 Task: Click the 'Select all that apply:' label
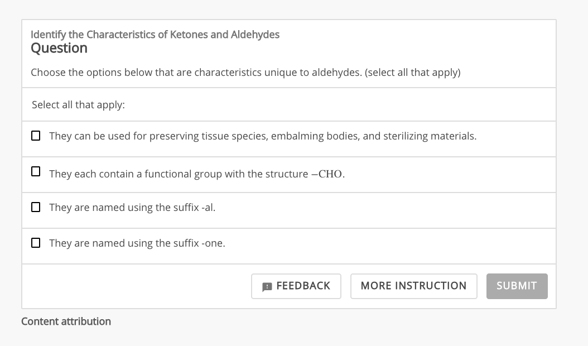pyautogui.click(x=78, y=105)
